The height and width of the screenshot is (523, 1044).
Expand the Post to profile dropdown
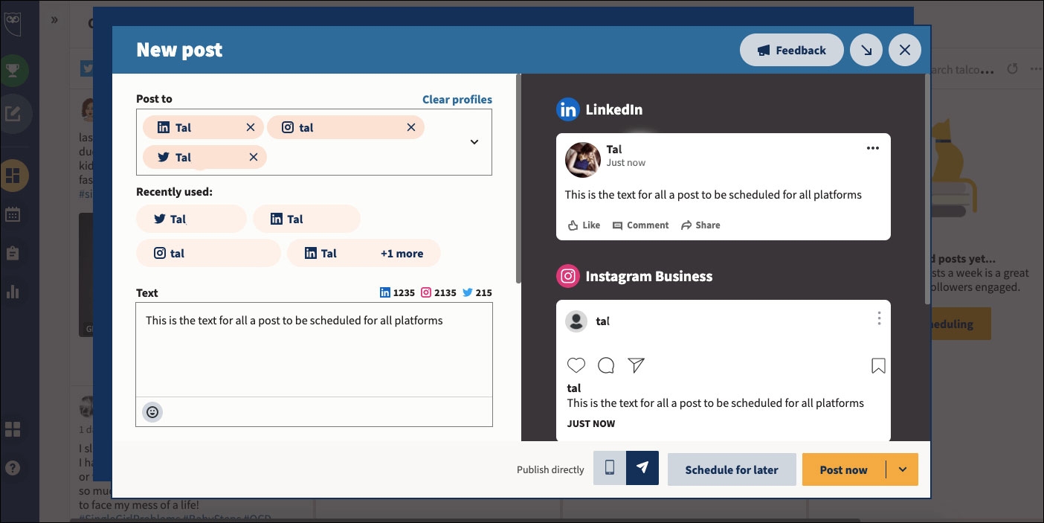pyautogui.click(x=474, y=142)
